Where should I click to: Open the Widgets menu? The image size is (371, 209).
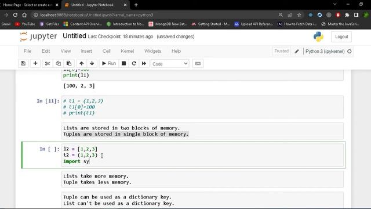click(x=152, y=51)
